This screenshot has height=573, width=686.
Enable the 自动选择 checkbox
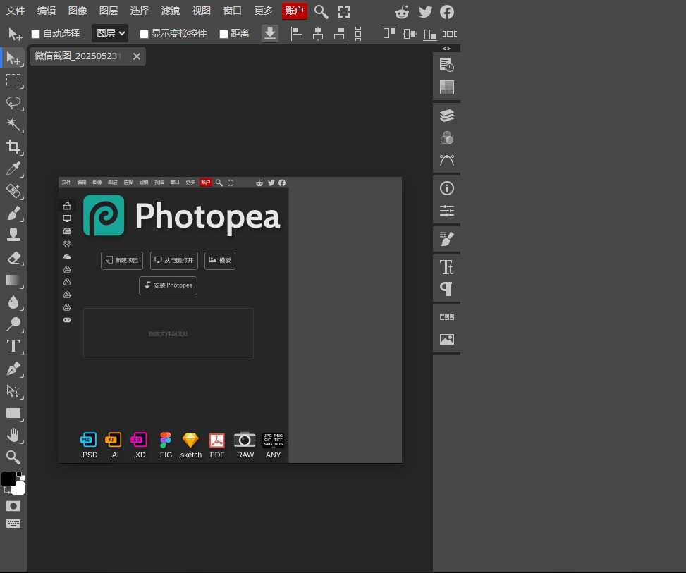coord(35,33)
